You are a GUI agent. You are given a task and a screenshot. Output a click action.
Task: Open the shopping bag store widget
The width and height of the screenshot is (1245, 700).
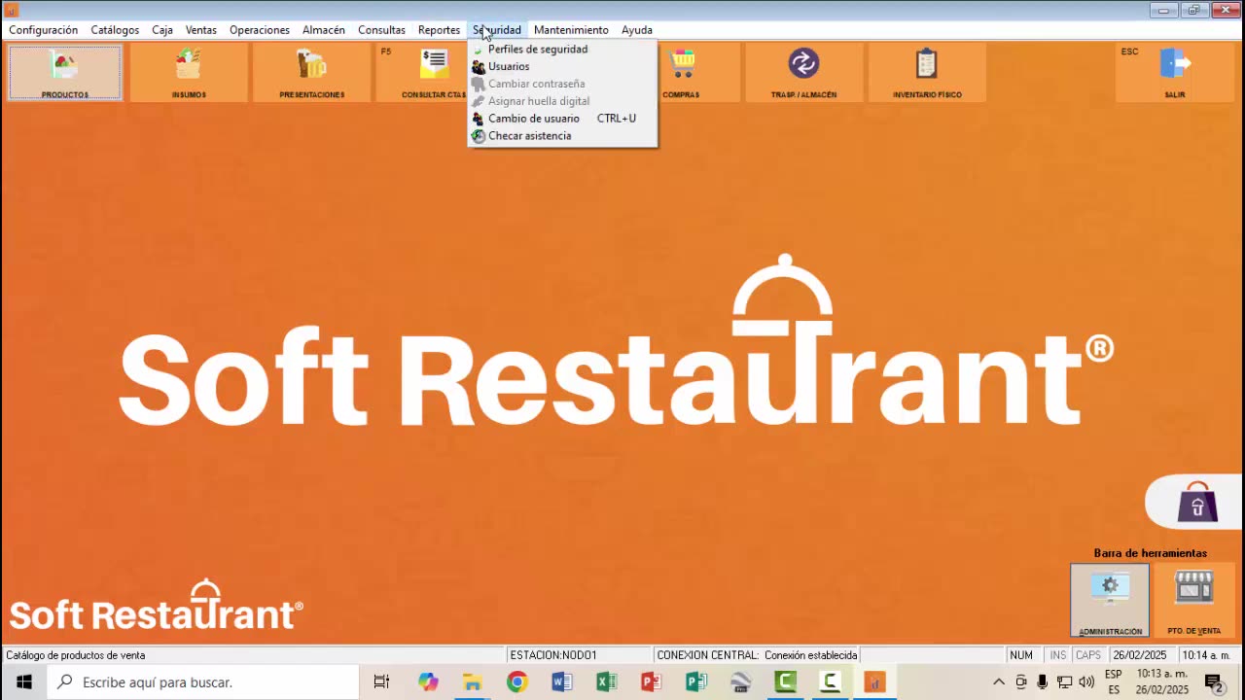(1196, 502)
